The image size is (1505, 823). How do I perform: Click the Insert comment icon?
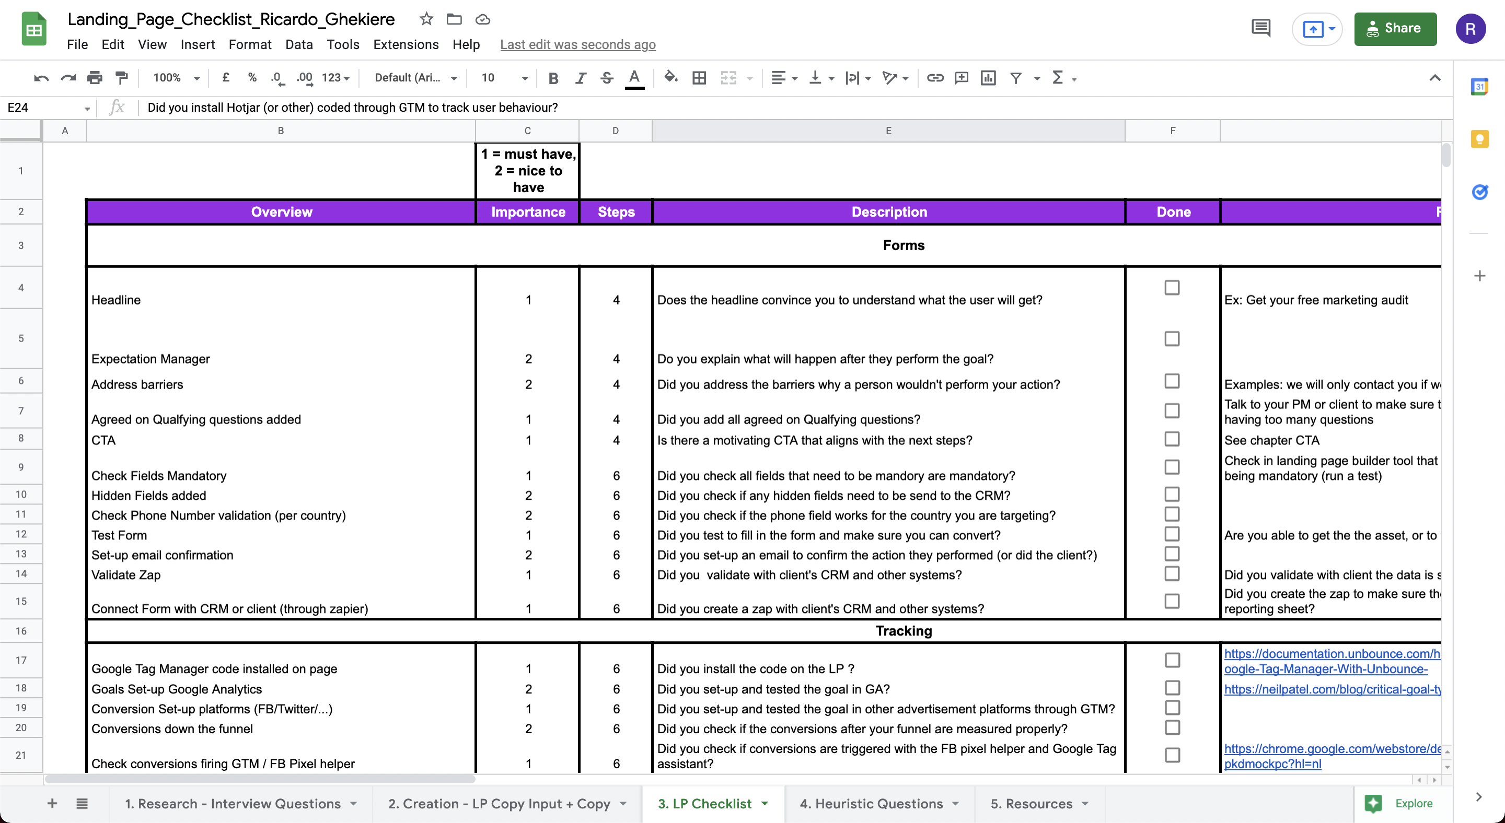point(962,78)
